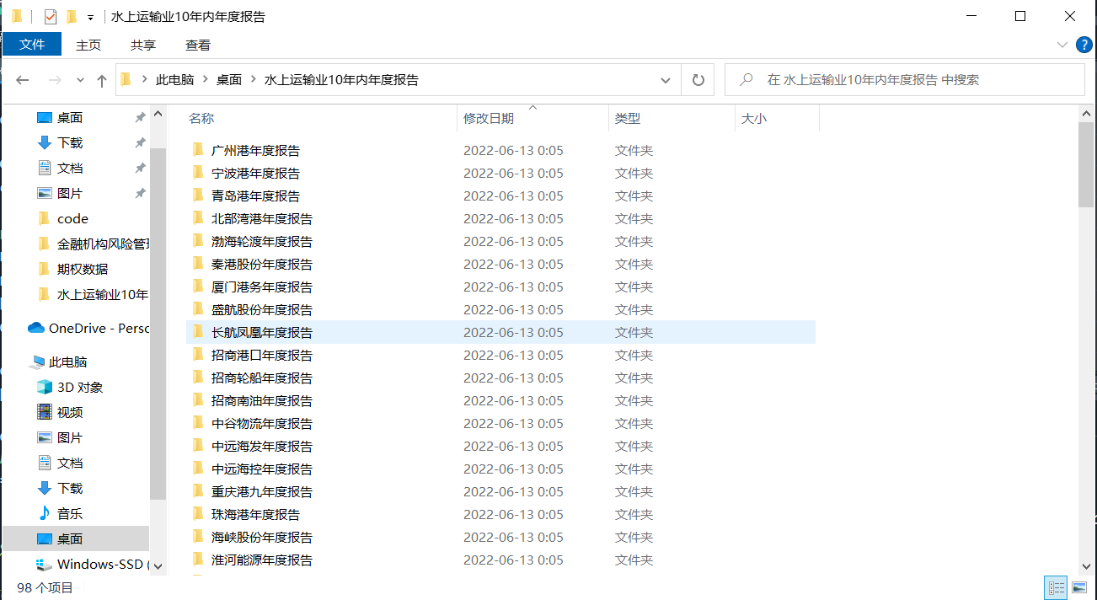Click navigation pane scroll down arrow
Screen dimensions: 1097x600
(x=158, y=567)
